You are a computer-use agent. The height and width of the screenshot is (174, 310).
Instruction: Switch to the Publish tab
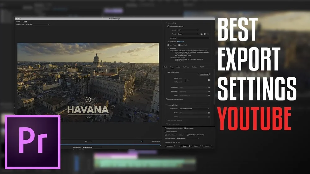point(202,67)
